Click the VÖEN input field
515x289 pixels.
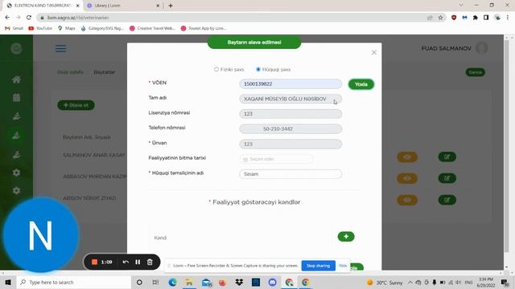(290, 83)
